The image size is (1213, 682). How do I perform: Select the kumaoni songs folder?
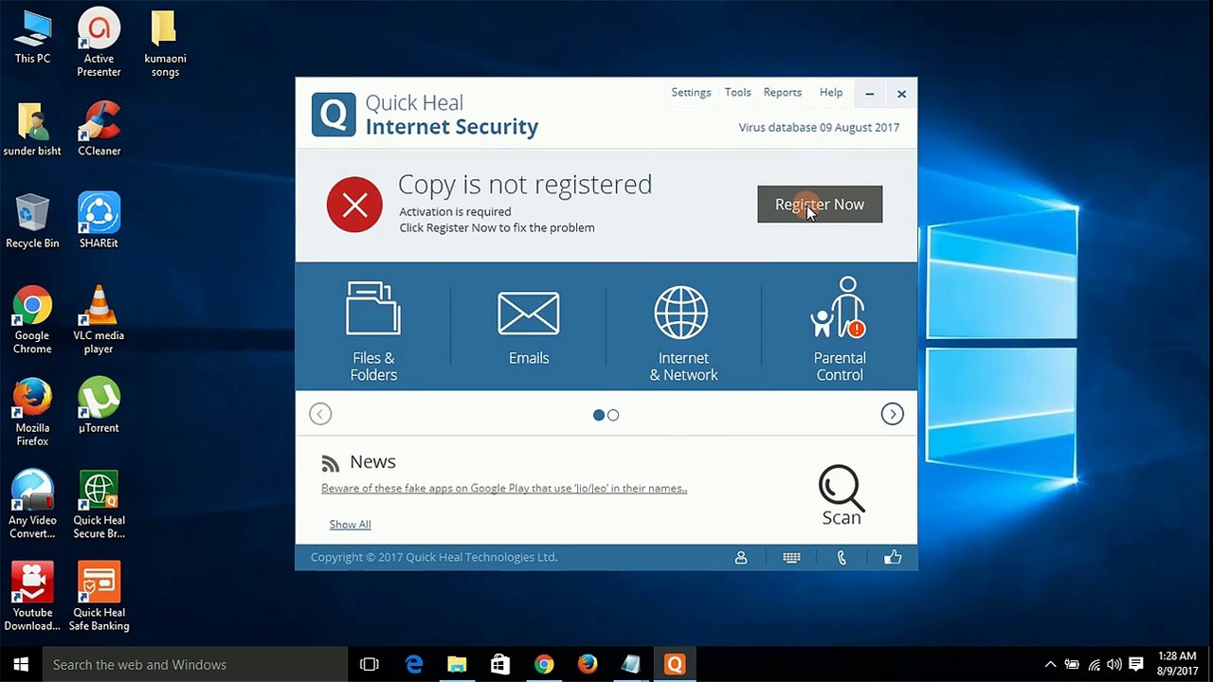click(165, 44)
